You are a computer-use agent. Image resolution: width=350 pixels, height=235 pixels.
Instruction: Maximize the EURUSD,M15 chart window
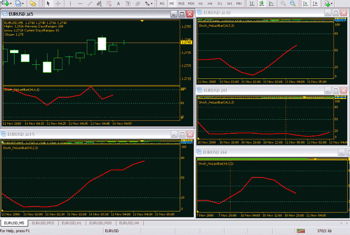(182, 134)
